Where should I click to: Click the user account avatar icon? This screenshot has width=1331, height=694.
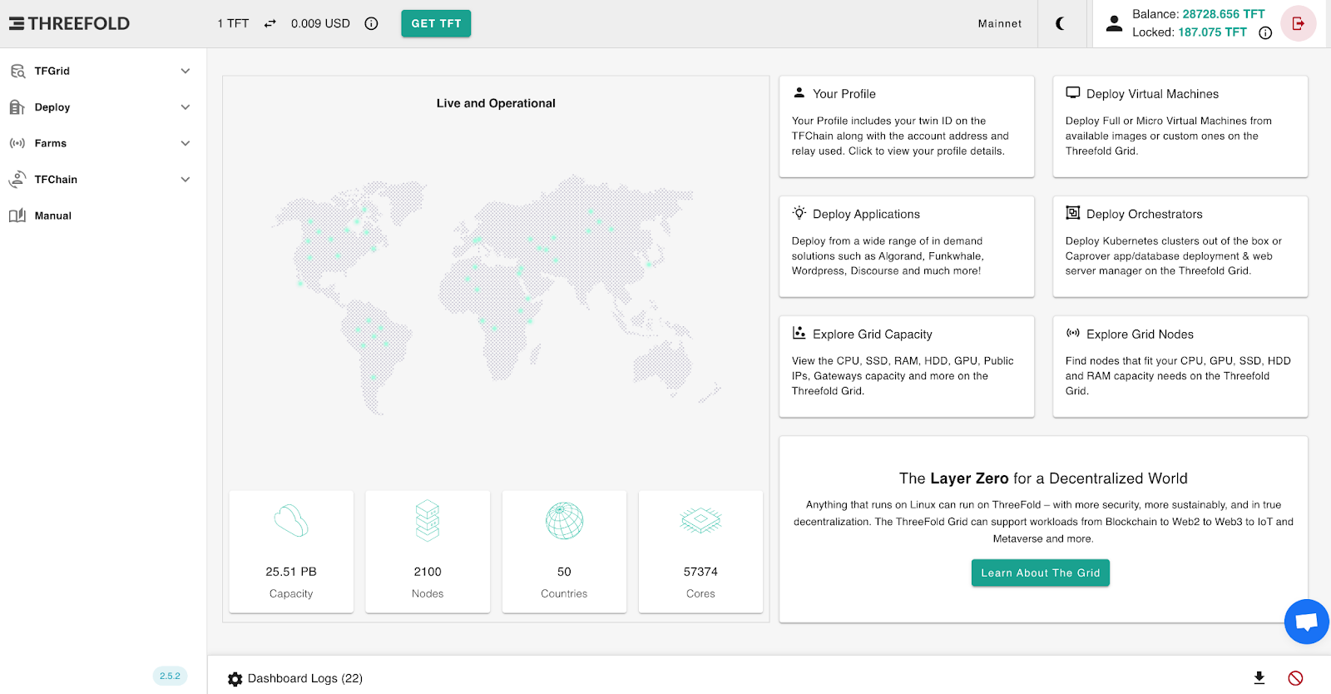point(1114,23)
